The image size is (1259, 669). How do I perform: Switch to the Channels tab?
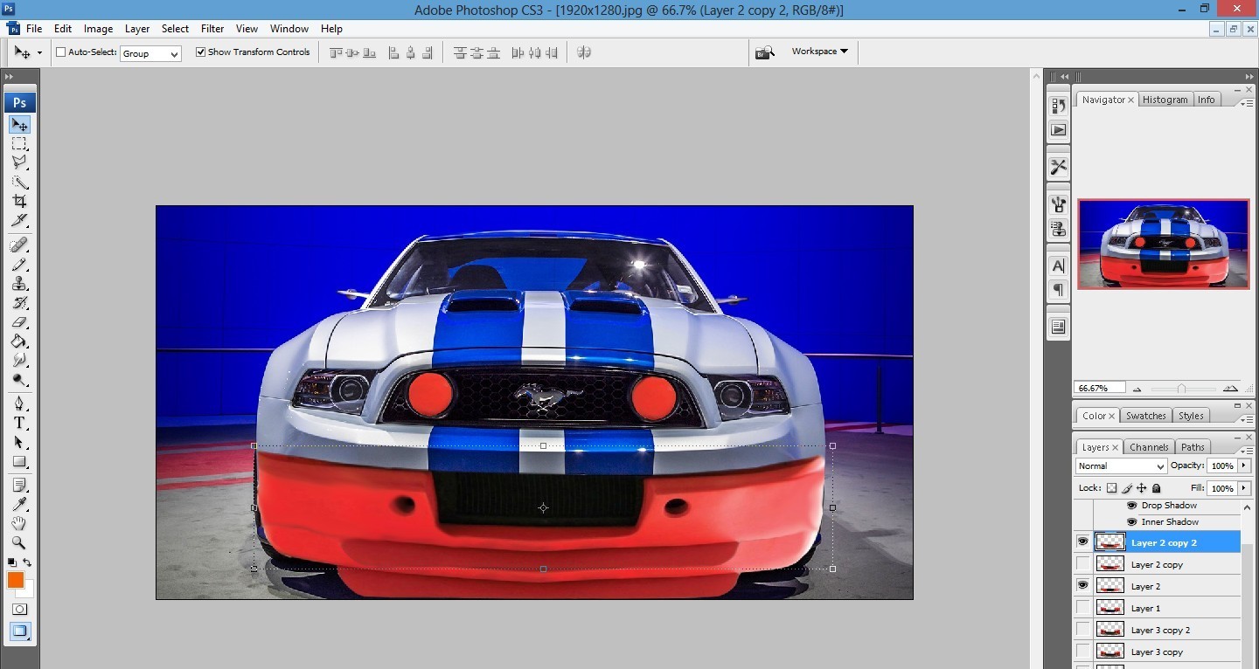pos(1149,447)
